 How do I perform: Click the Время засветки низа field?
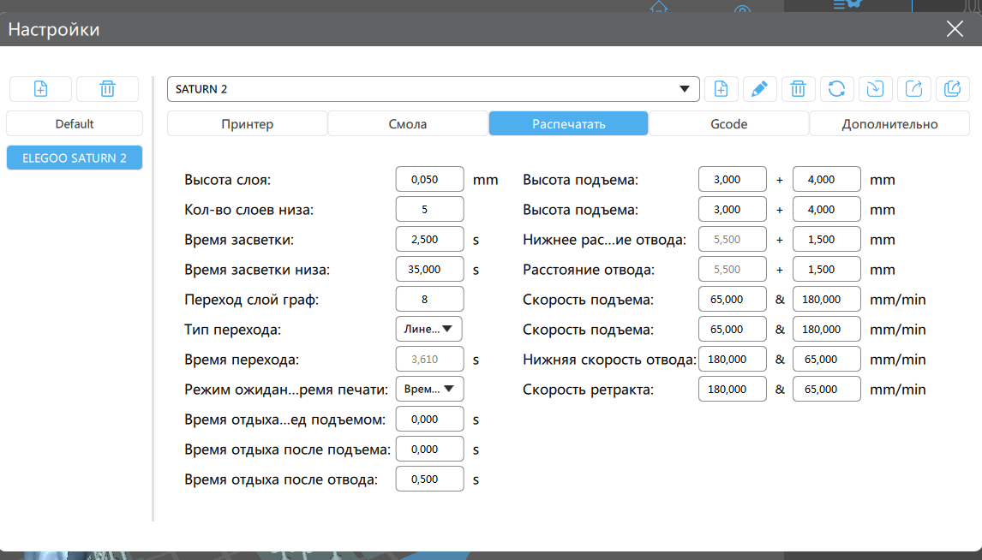(x=429, y=269)
